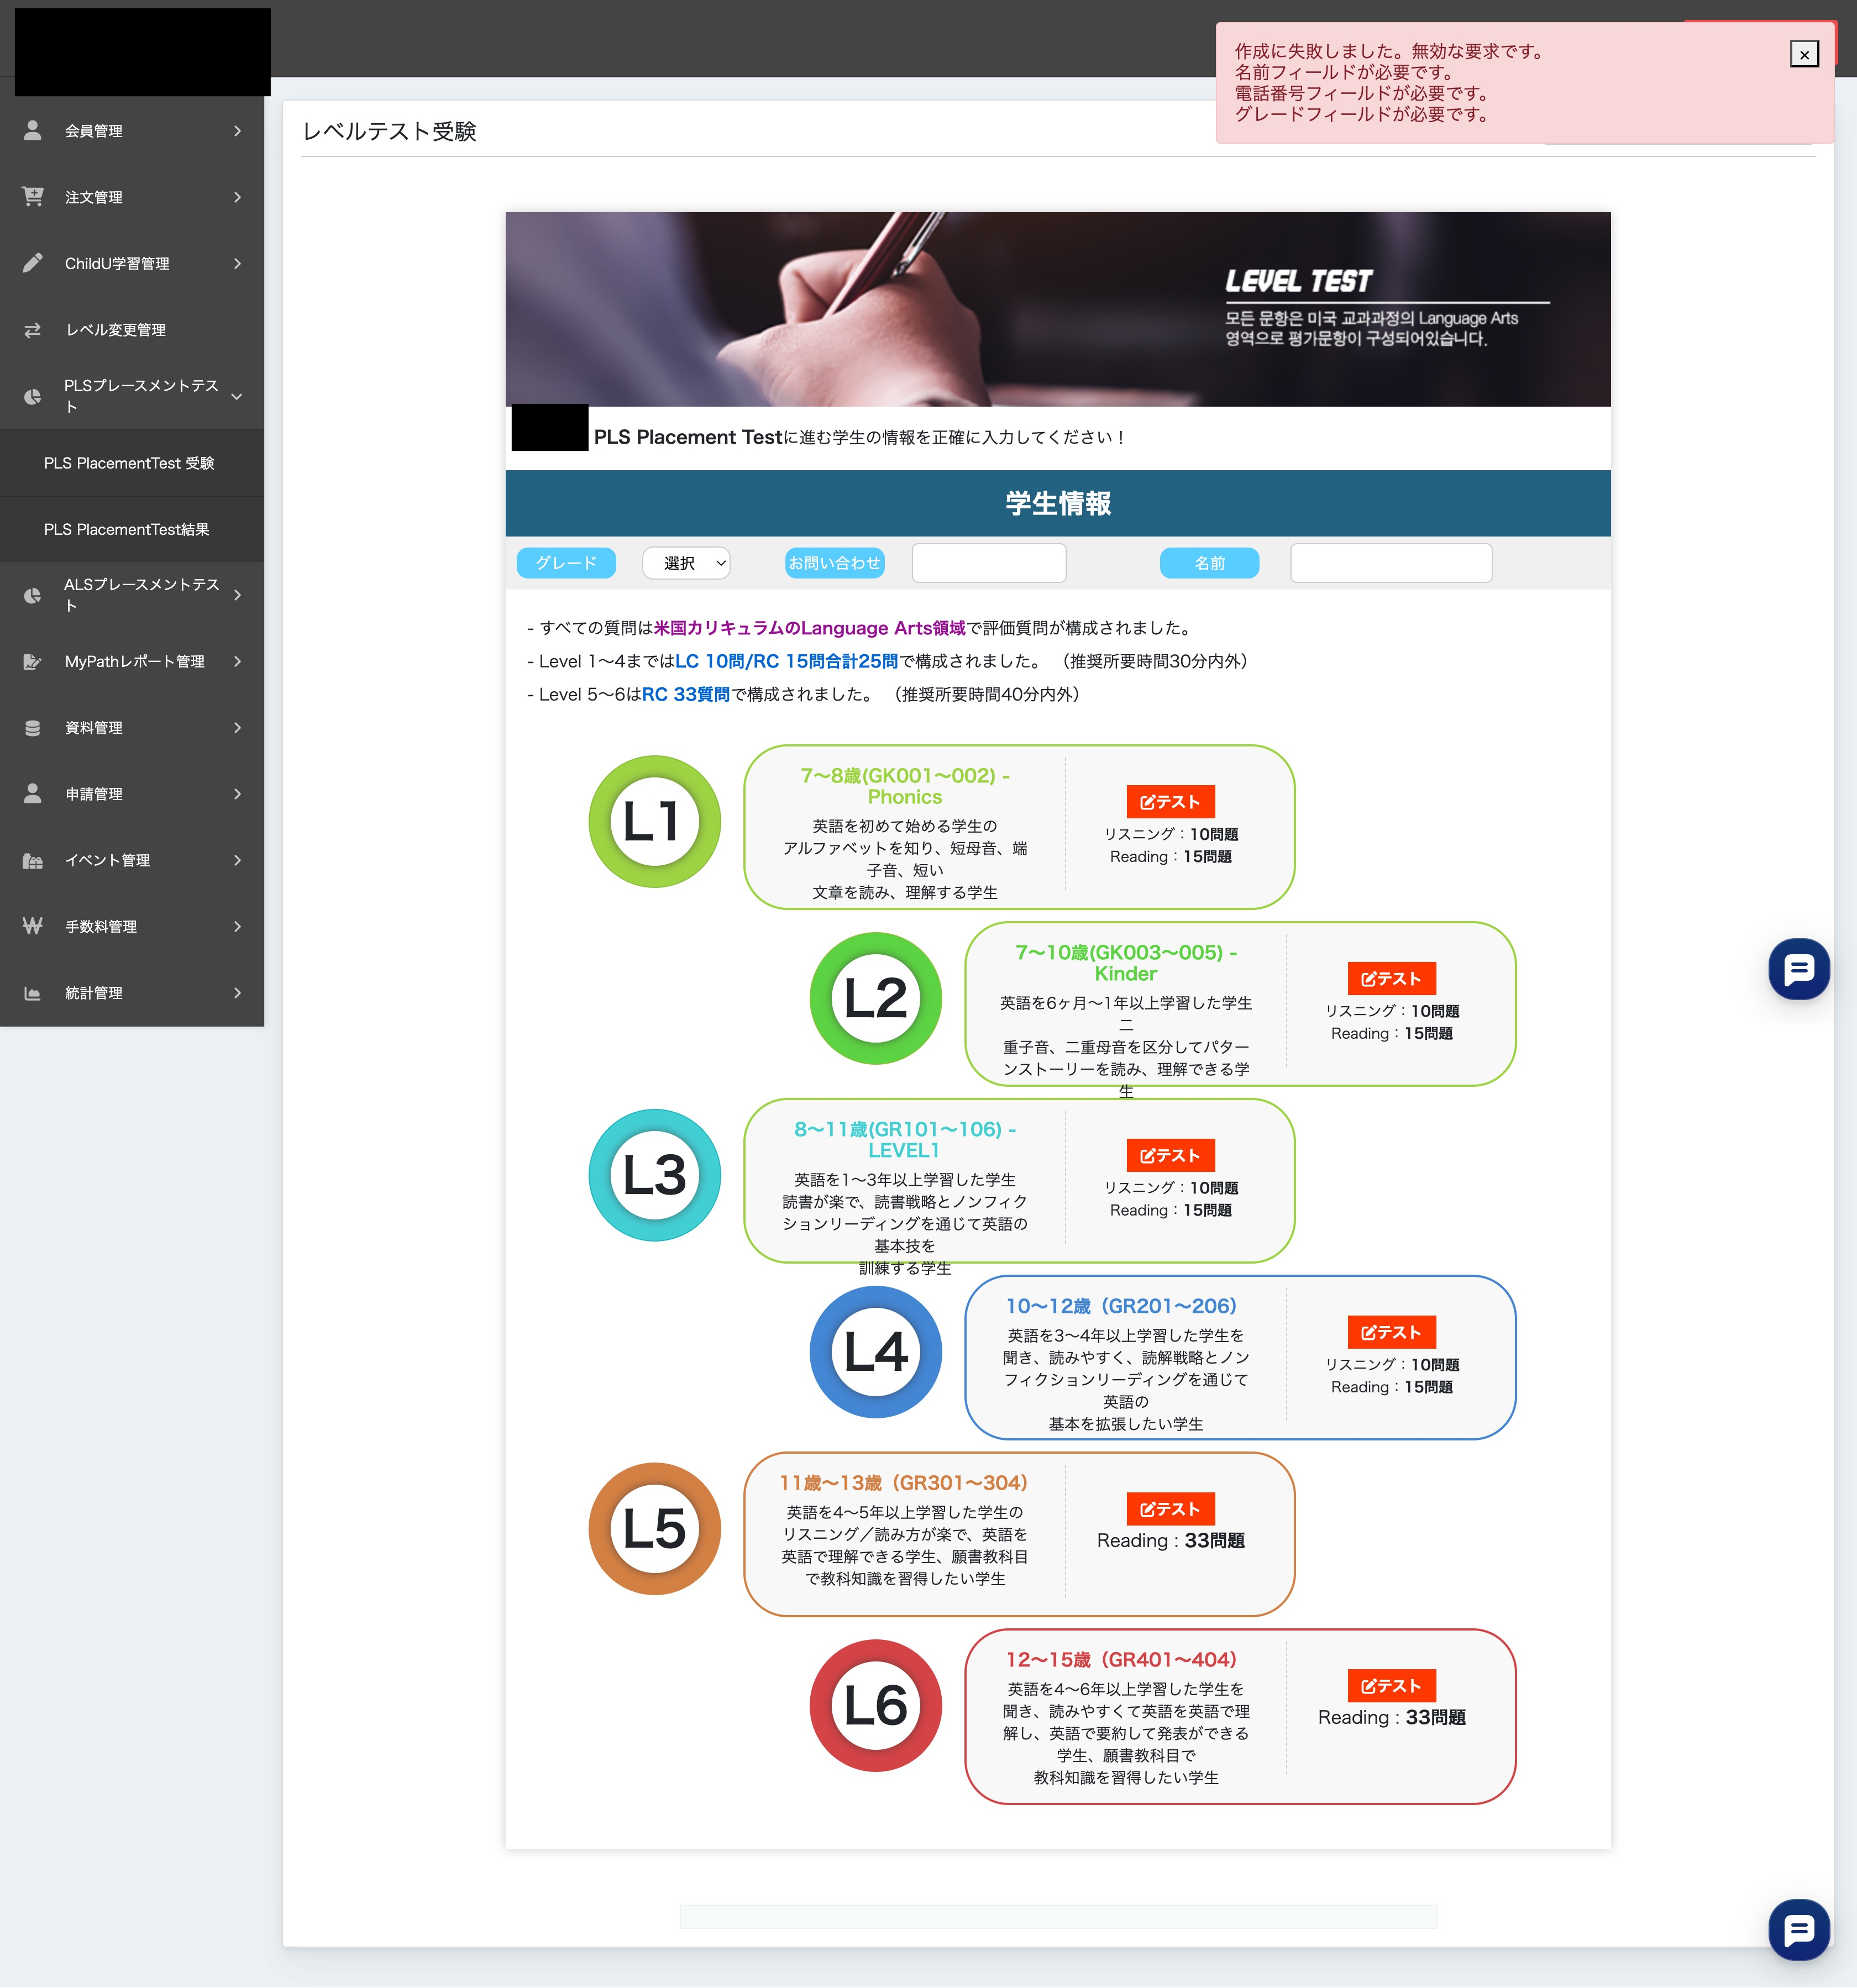Open the chat bubble widget at bottom right
The image size is (1857, 1988).
pyautogui.click(x=1798, y=1929)
